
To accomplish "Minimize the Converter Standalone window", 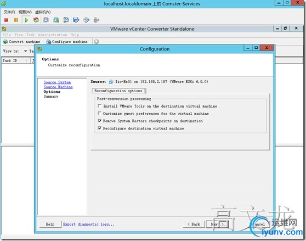I will [277, 29].
